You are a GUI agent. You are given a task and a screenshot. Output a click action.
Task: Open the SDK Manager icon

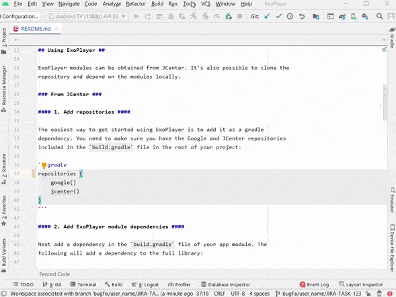tap(365, 16)
